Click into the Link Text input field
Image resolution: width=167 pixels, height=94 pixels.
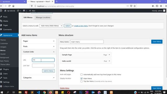[x=43, y=66]
